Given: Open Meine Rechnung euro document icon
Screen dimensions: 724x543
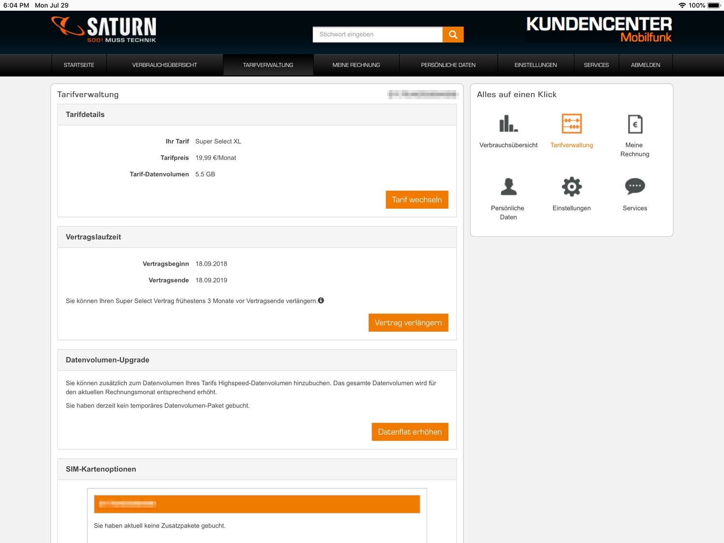Looking at the screenshot, I should (x=635, y=124).
